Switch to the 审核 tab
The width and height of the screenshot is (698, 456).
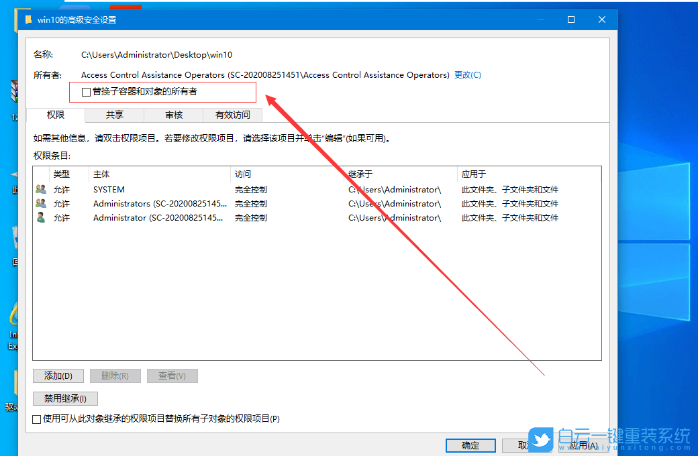173,115
